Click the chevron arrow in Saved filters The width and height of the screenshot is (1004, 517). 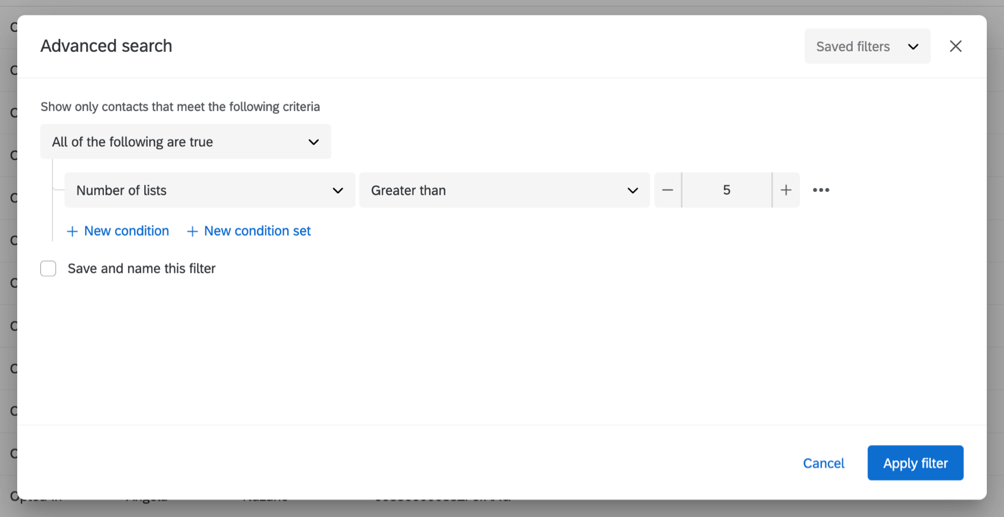tap(913, 47)
